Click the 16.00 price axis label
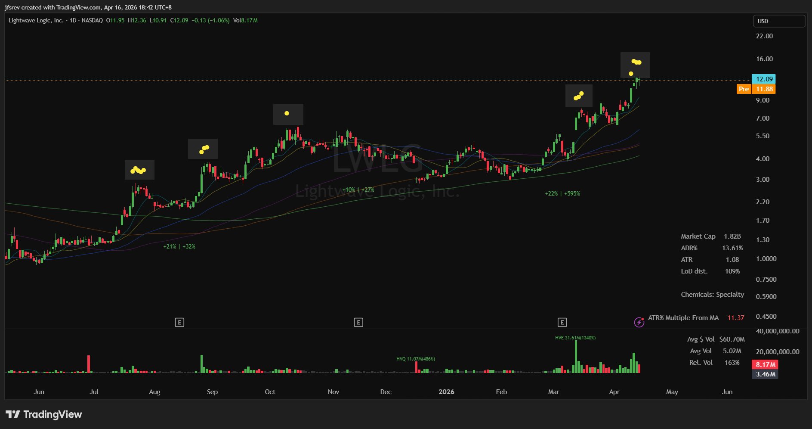Image resolution: width=812 pixels, height=429 pixels. [764, 59]
